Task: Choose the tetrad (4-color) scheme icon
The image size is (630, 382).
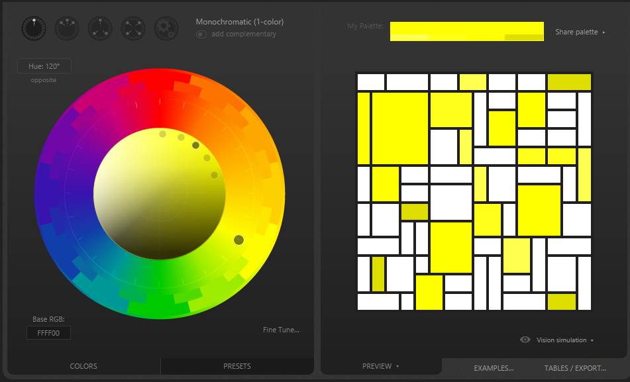Action: 133,28
